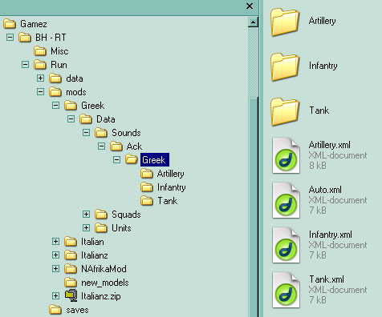Expand the NAfrikaMod folder node

pyautogui.click(x=55, y=268)
